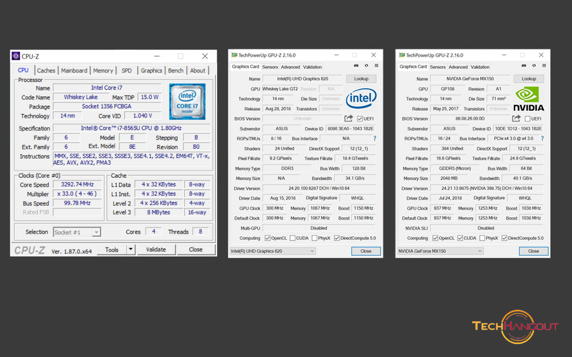Refresh data in the Intel GPU-Z window

click(x=366, y=66)
